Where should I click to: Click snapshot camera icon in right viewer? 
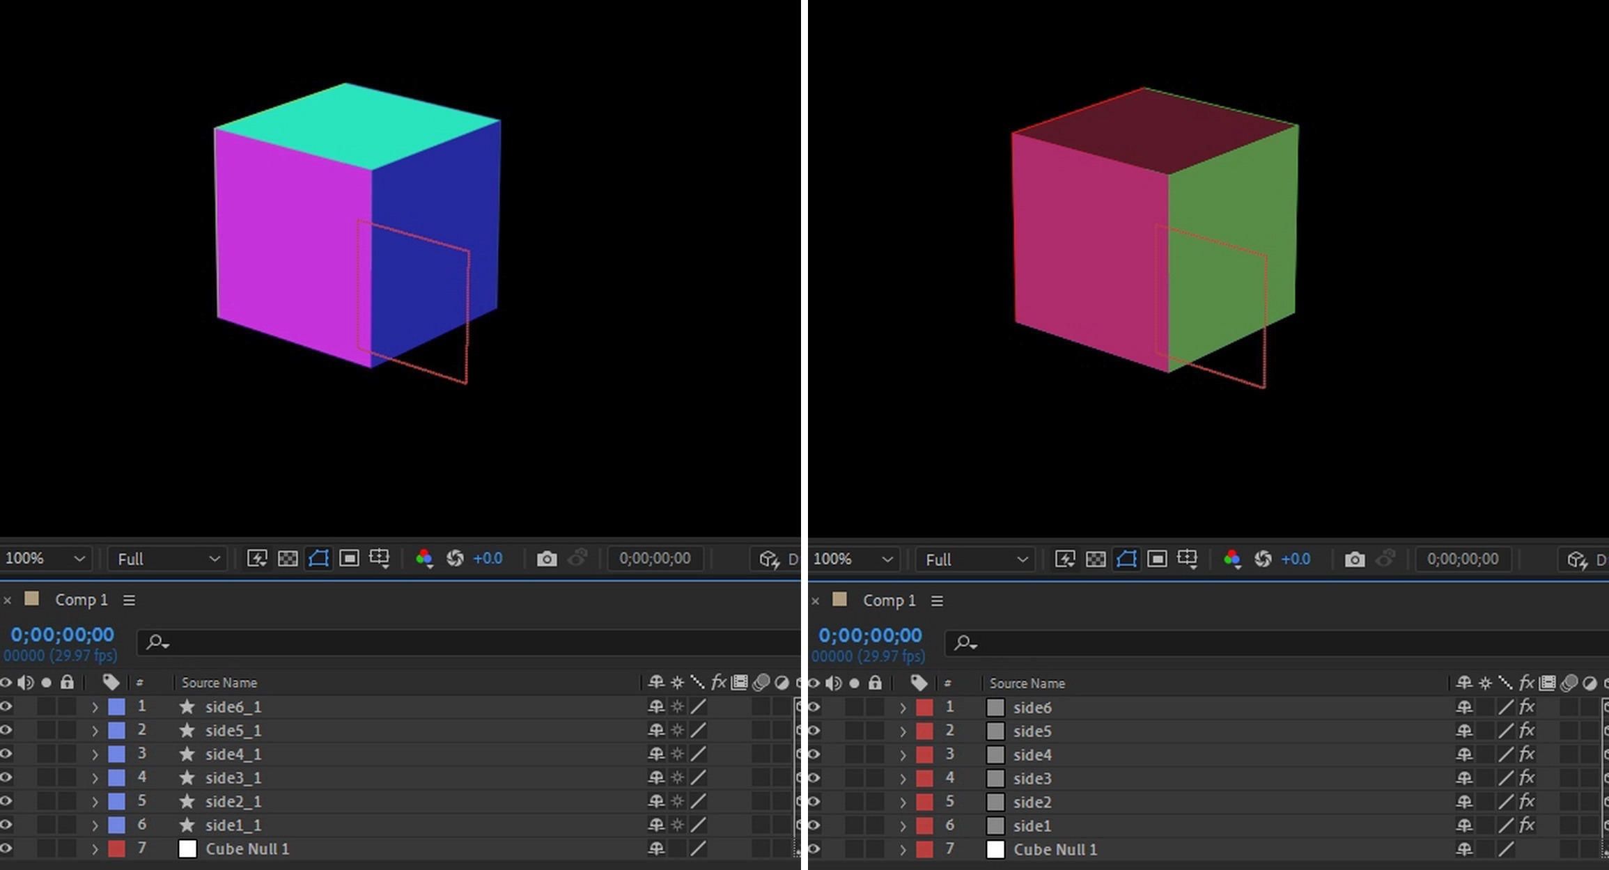point(1354,560)
